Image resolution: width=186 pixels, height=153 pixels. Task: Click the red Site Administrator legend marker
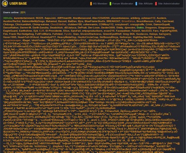pos(156,4)
